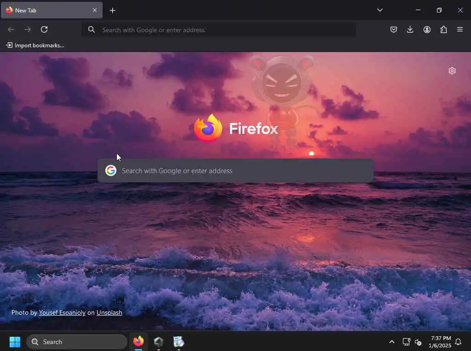471x351 pixels.
Task: Open the gray hexagon taskbar app
Action: (158, 341)
